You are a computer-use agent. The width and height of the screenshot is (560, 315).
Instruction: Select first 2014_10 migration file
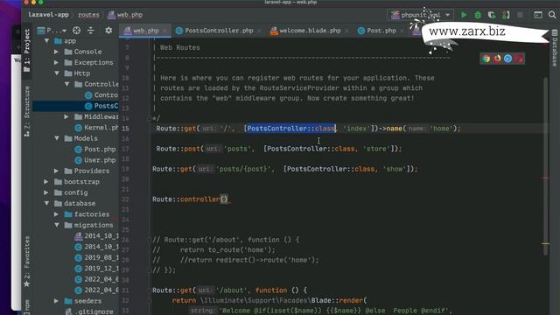(96, 235)
